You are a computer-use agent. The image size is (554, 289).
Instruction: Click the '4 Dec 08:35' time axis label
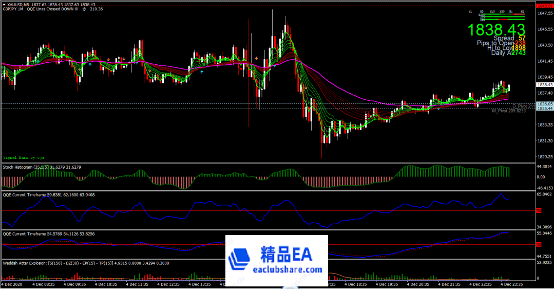pyautogui.click(x=44, y=284)
